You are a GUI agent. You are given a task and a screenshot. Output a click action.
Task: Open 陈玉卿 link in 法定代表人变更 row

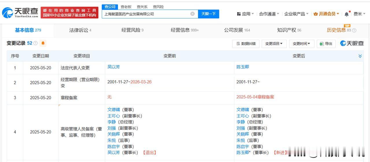tap(243, 67)
